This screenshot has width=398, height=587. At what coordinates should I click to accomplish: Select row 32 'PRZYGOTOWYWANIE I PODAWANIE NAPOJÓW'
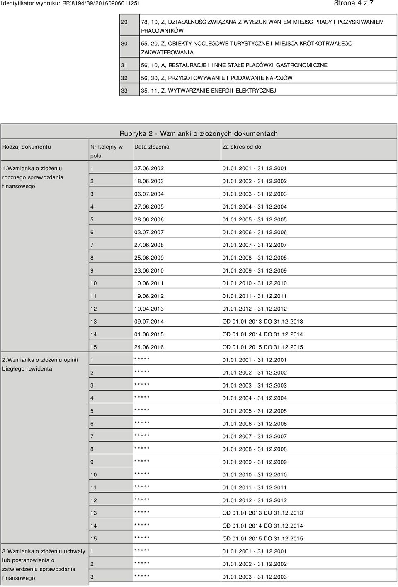pyautogui.click(x=216, y=78)
